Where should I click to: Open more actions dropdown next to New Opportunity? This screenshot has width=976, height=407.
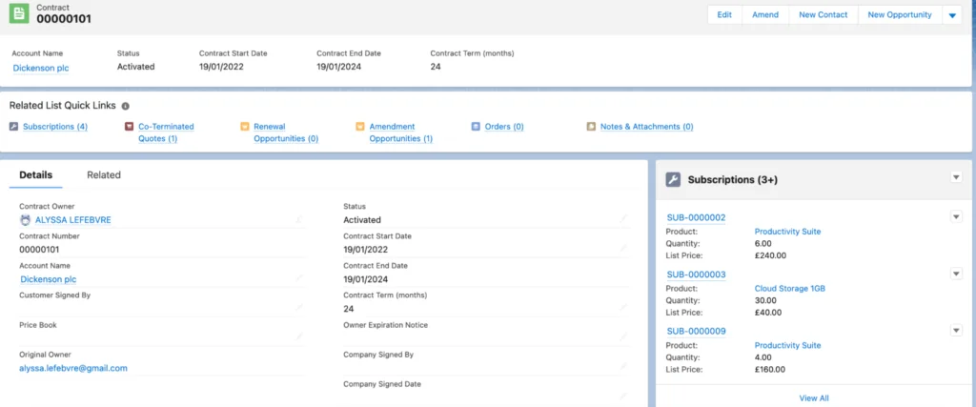pos(952,15)
